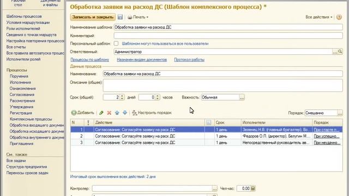Open Роли исполнителей in sidebar

pos(23,28)
